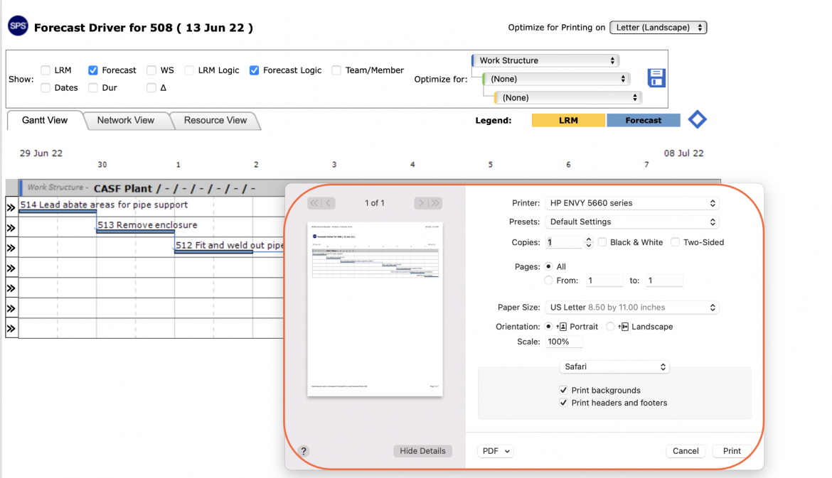Click the Copies stepper arrows
Image resolution: width=832 pixels, height=478 pixels.
[589, 242]
